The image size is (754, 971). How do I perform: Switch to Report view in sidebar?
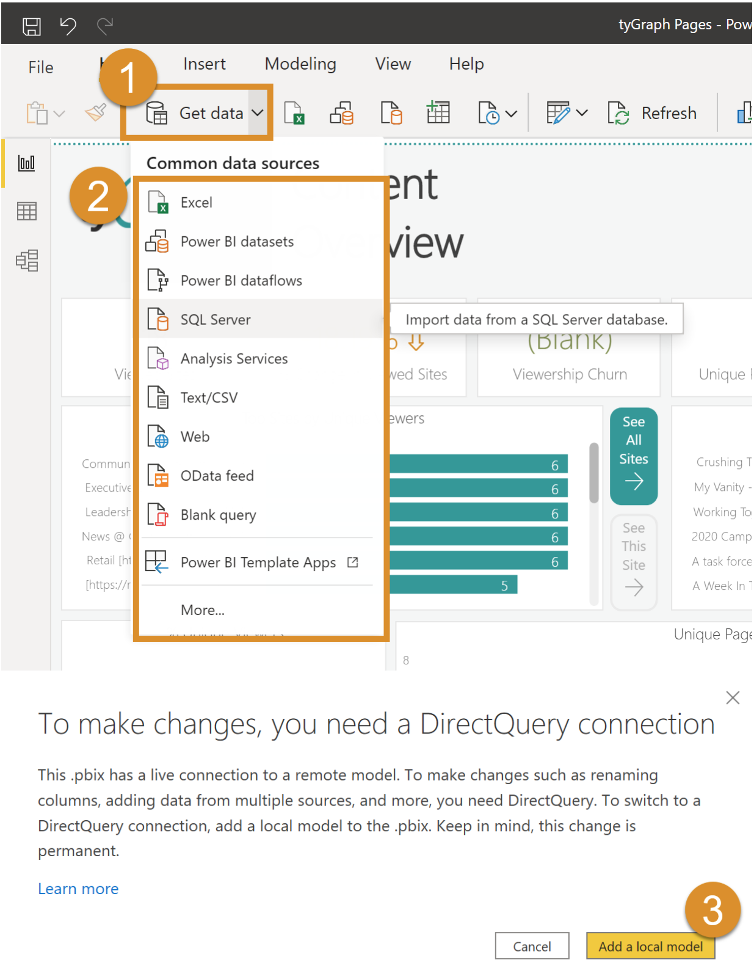coord(27,163)
